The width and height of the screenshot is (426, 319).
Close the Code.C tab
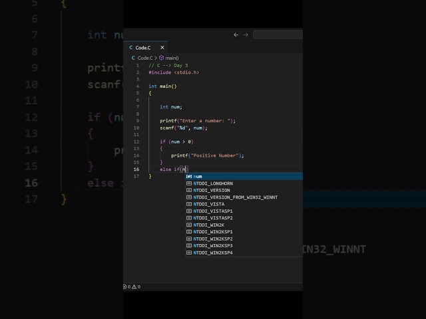(x=162, y=47)
